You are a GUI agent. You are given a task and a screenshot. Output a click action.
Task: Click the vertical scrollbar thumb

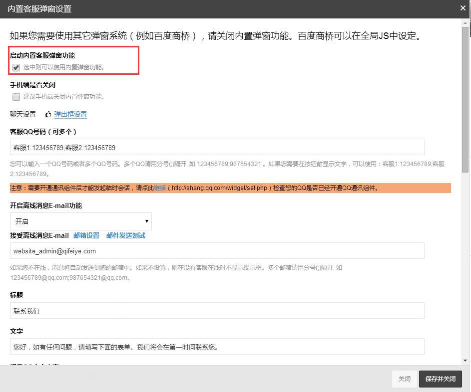pos(466,100)
